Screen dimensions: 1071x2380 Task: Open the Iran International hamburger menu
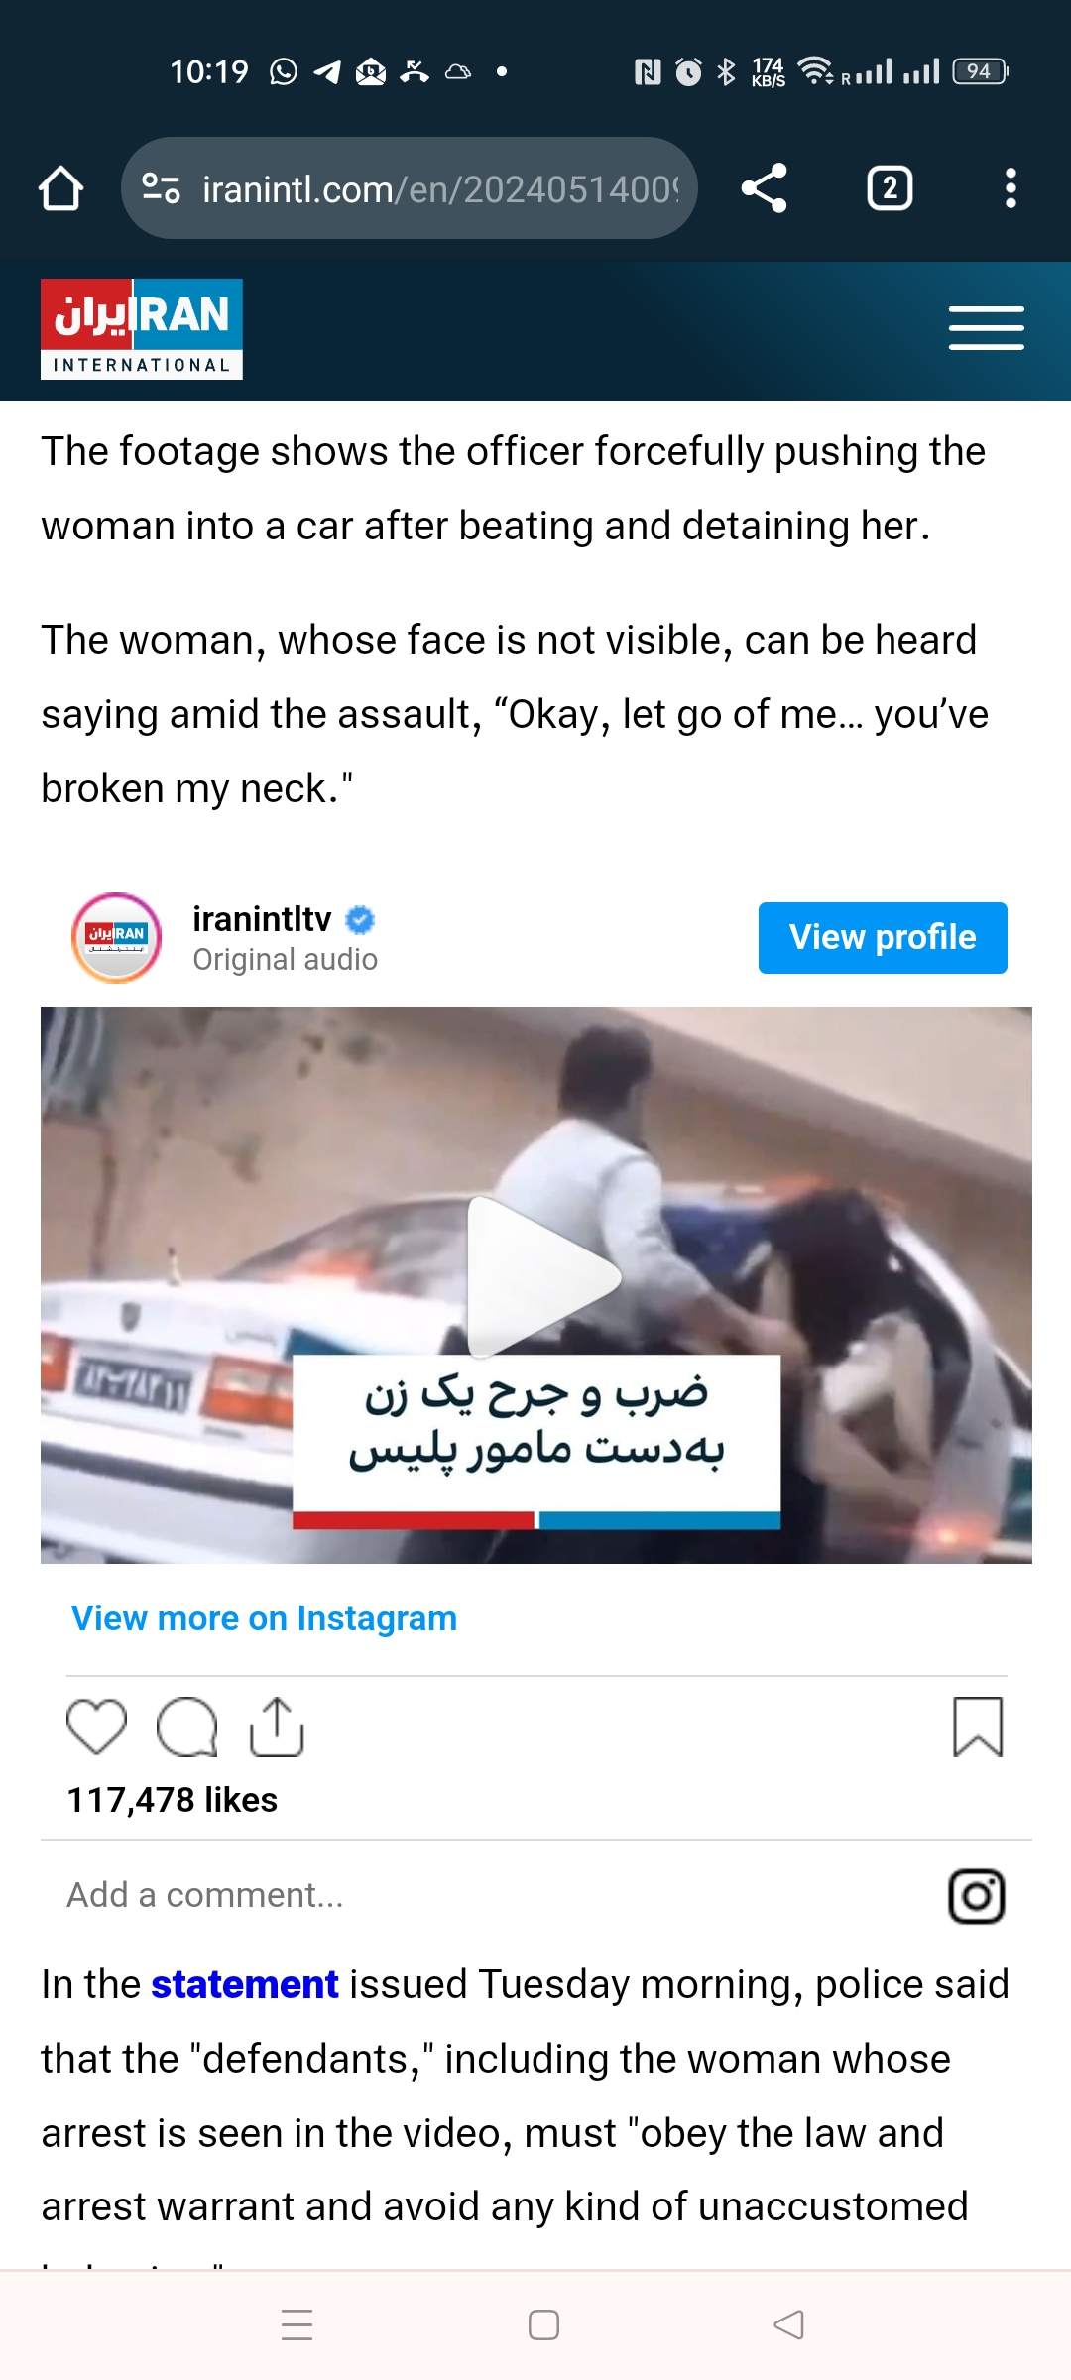point(986,328)
